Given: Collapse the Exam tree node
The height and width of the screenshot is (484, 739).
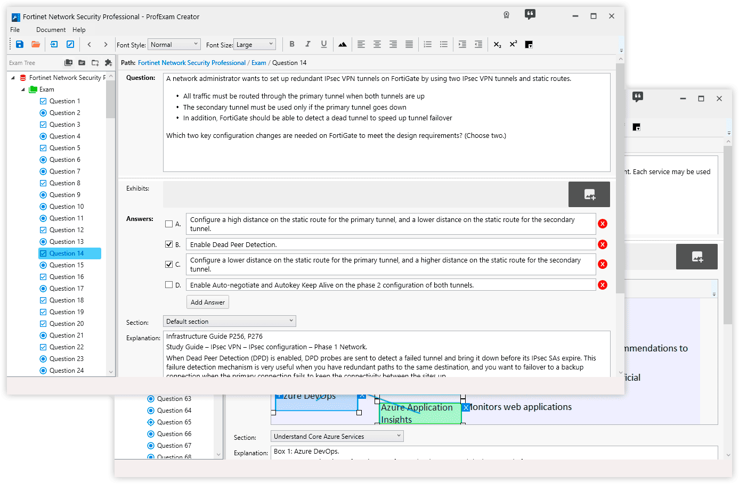Looking at the screenshot, I should point(23,89).
